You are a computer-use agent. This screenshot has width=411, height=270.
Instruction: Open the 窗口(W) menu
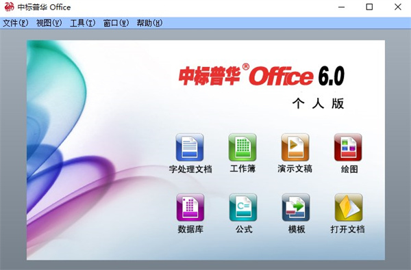[x=116, y=23]
